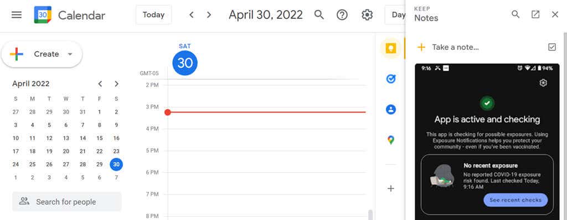Jump to Today in the calendar

(154, 15)
